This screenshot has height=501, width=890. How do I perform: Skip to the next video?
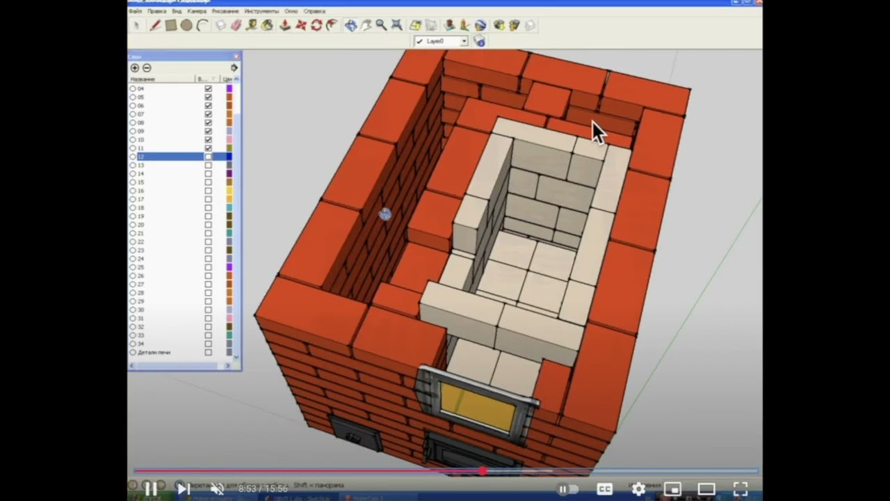(x=184, y=489)
